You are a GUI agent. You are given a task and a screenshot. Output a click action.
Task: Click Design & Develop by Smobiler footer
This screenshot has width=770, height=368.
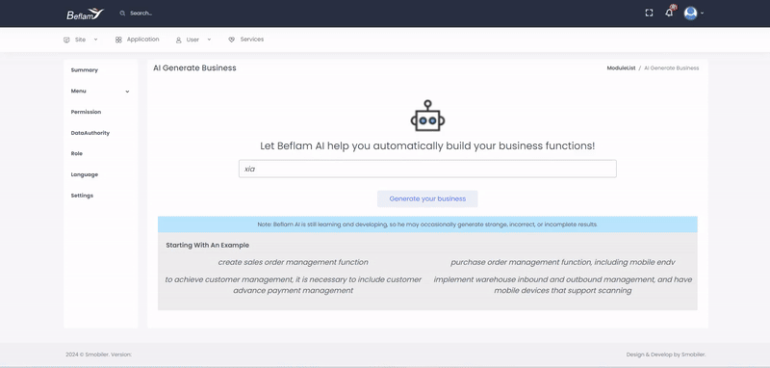(x=666, y=355)
